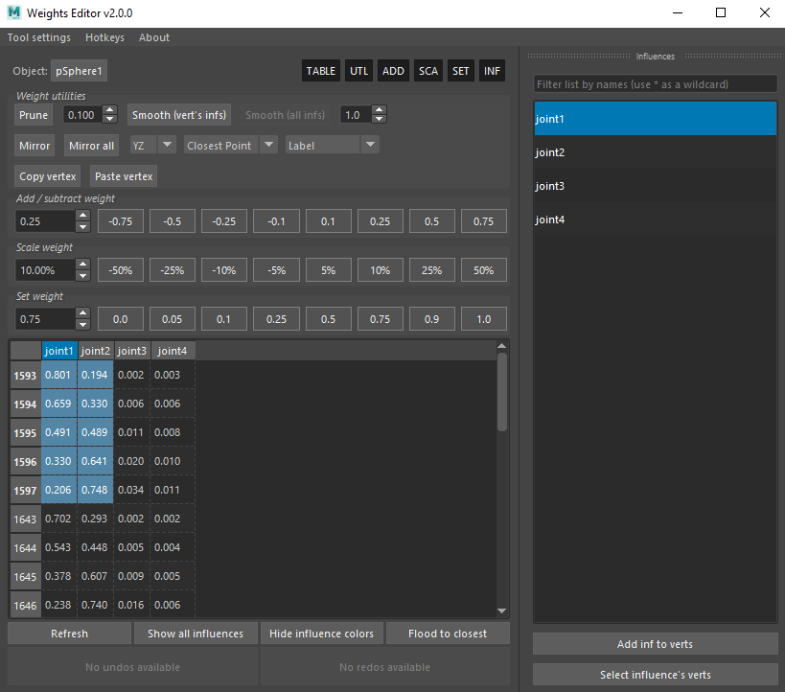The image size is (785, 692).
Task: Open the INF influences panel icon
Action: pos(492,70)
